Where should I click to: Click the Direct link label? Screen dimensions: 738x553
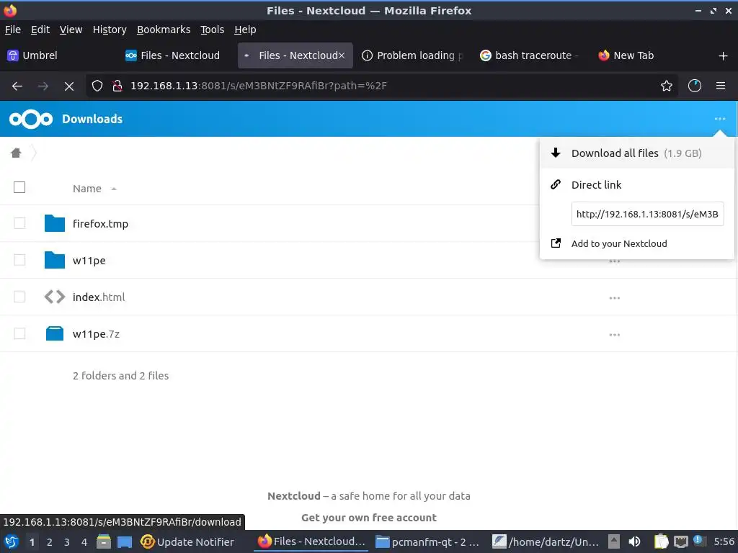click(x=596, y=185)
